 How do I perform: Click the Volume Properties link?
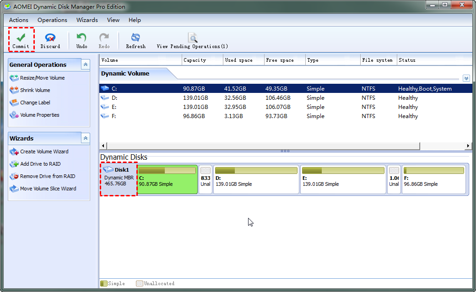pos(39,115)
